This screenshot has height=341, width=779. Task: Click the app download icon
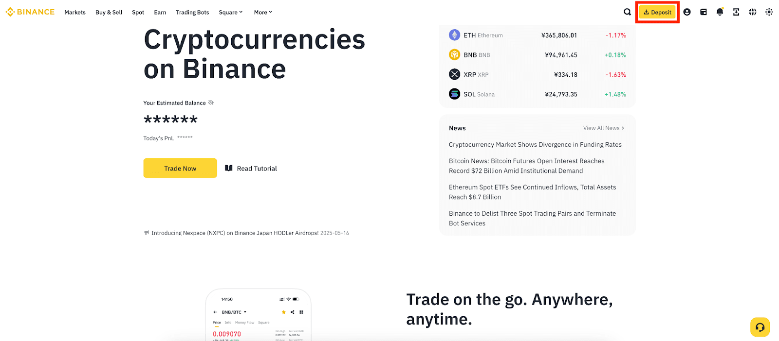(x=736, y=12)
